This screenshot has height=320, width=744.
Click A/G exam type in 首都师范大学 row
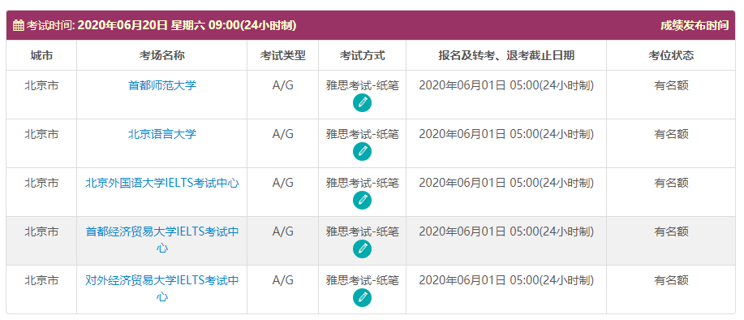pyautogui.click(x=283, y=86)
